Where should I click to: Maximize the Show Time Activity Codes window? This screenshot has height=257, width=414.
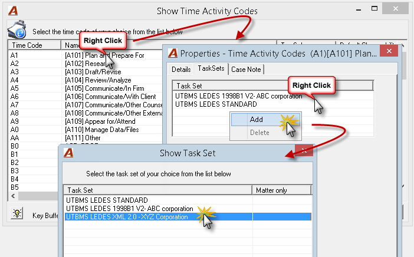pyautogui.click(x=374, y=8)
